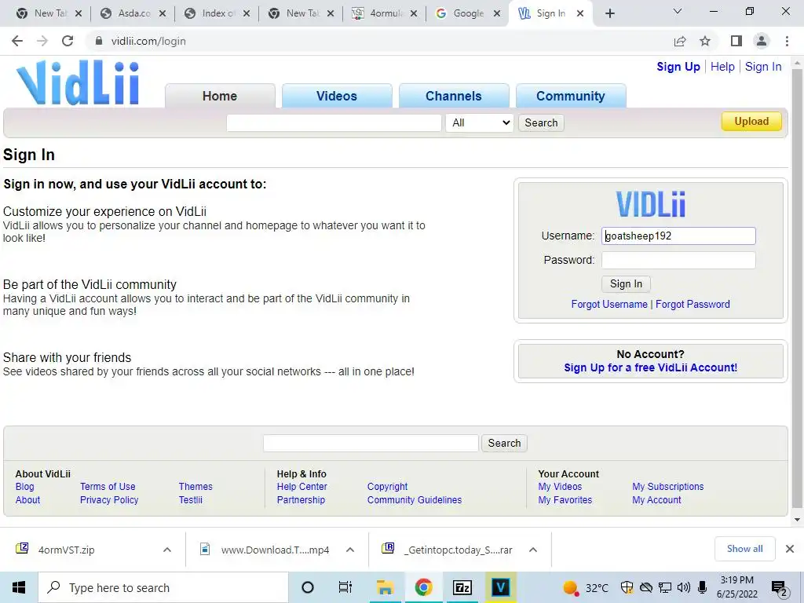804x603 pixels.
Task: Open the V application on taskbar
Action: tap(500, 587)
